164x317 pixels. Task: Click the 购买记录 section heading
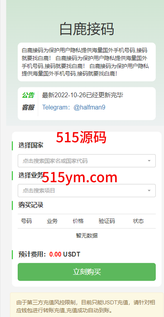click(x=31, y=205)
